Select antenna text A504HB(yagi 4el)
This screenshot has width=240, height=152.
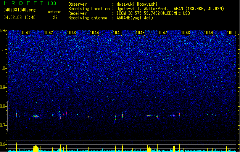[135, 18]
